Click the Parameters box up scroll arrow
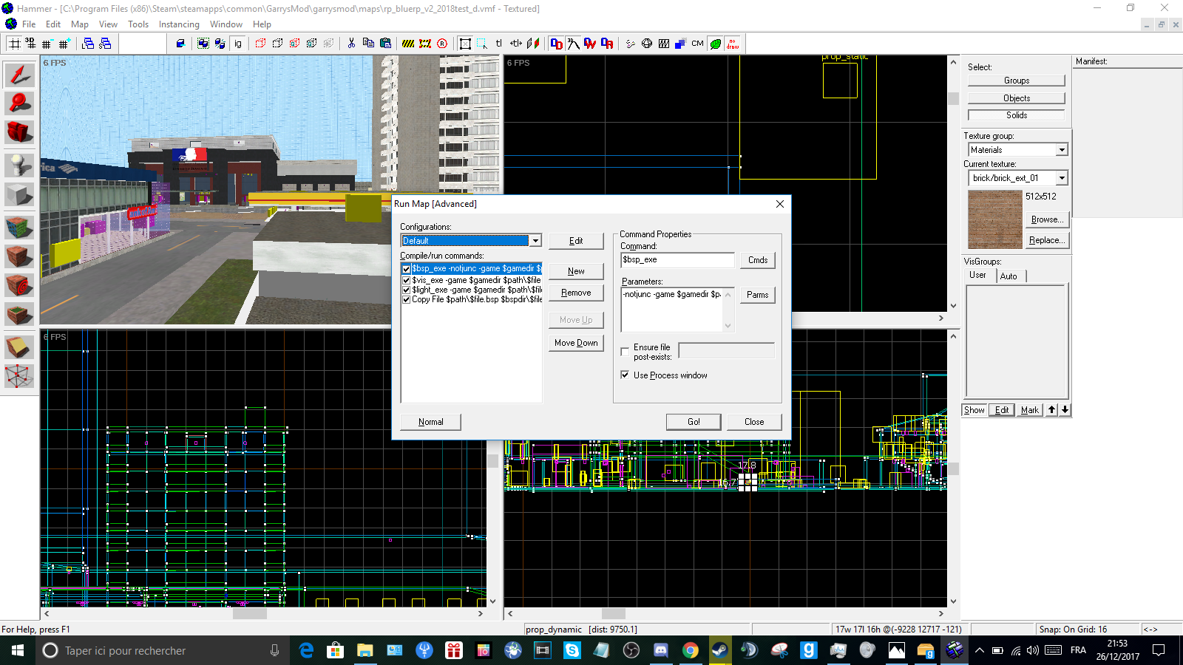Screen dimensions: 1183x665 [728, 295]
